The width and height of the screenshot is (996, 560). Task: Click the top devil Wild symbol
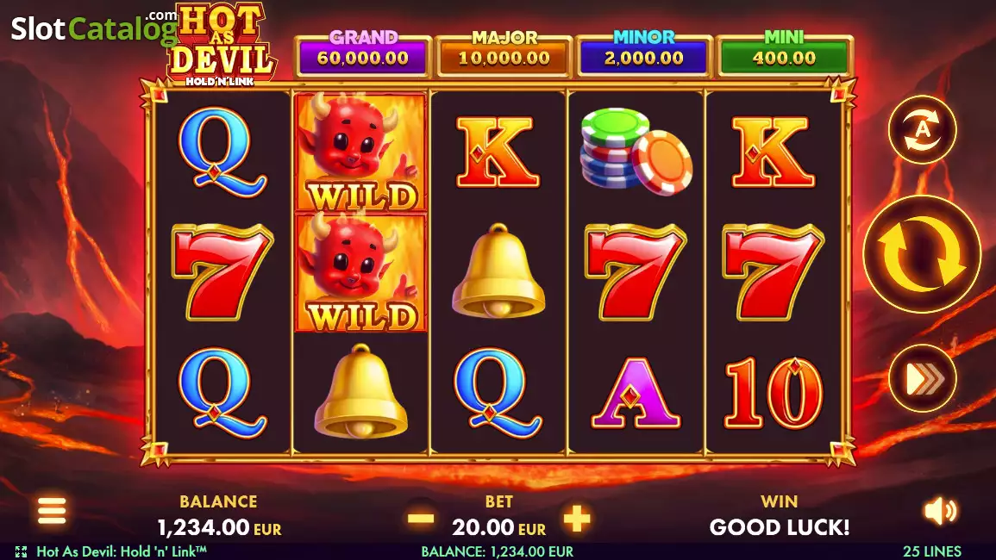[360, 152]
